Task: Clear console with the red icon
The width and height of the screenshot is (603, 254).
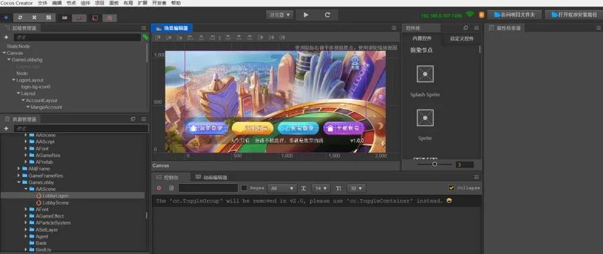Action: [159, 188]
